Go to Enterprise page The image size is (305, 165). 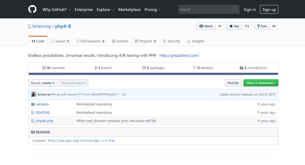pos(84,9)
